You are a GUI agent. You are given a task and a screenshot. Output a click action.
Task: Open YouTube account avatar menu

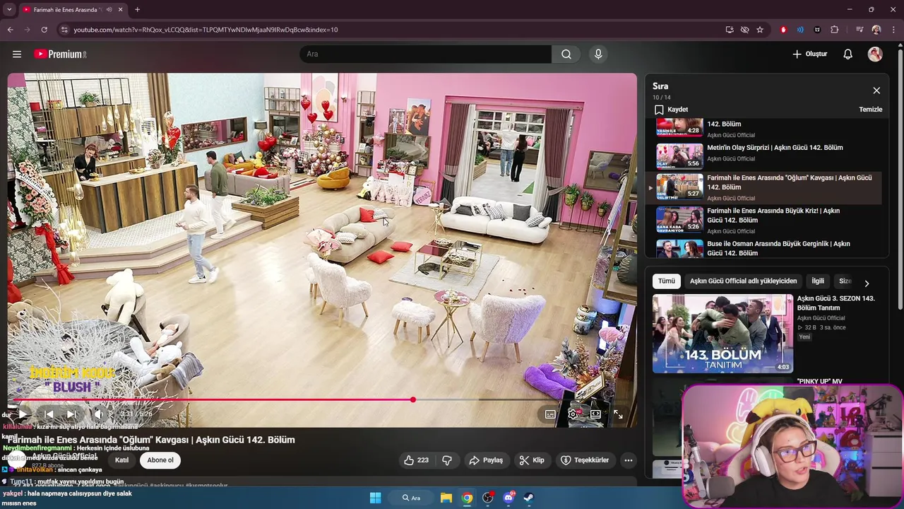[875, 54]
